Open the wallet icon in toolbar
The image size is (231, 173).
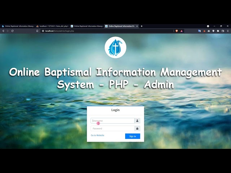(223, 31)
